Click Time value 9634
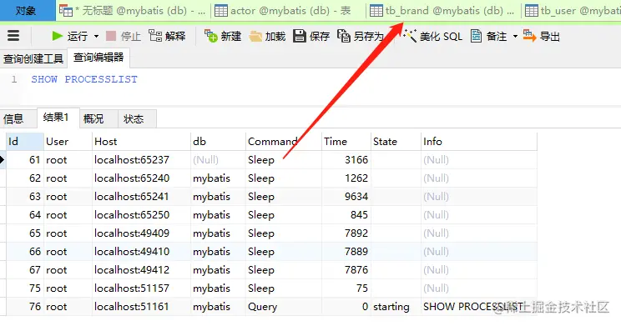This screenshot has height=326, width=621. coord(346,197)
